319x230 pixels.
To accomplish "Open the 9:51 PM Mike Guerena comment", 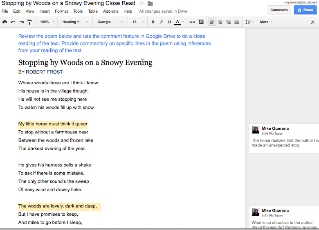I will tap(284, 217).
